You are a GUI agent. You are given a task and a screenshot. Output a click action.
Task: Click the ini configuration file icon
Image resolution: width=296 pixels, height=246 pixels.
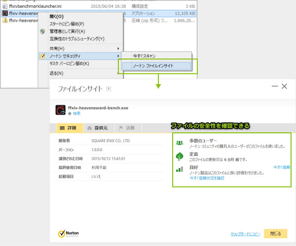[x=5, y=6]
